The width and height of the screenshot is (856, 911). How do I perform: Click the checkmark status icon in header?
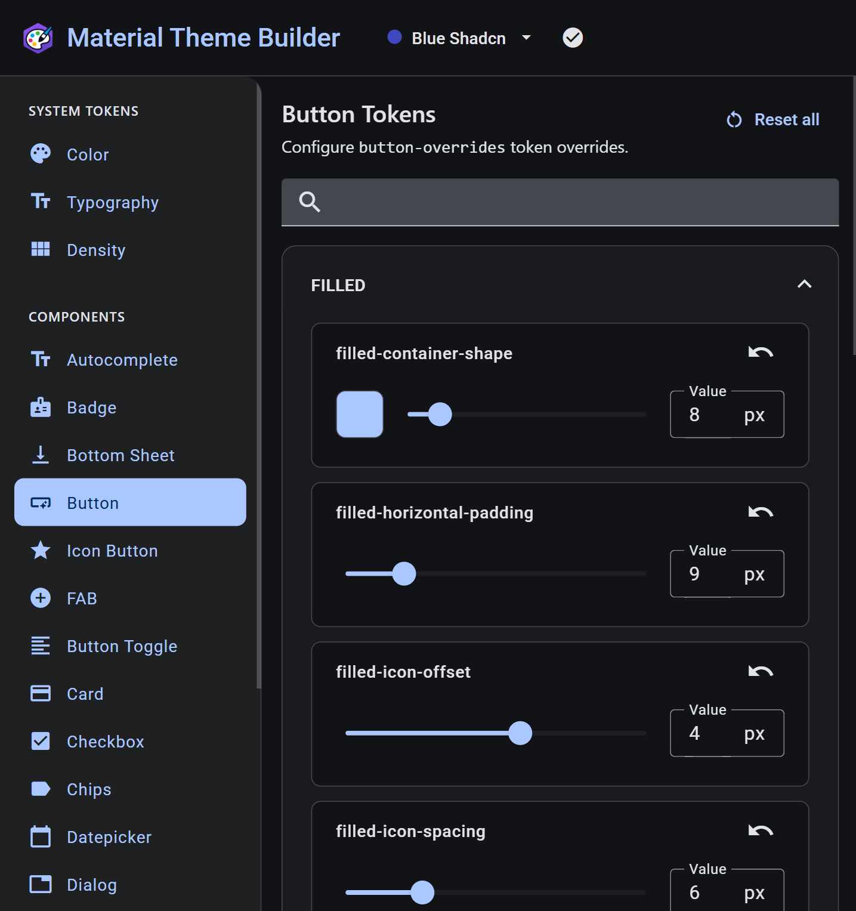point(573,38)
